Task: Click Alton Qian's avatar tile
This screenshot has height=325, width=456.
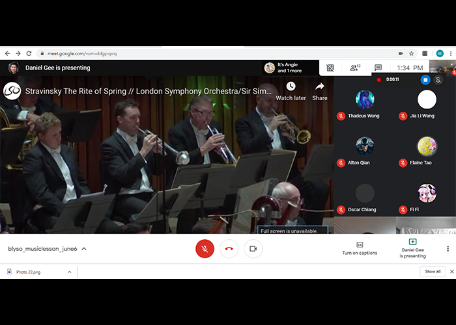Action: coord(365,146)
